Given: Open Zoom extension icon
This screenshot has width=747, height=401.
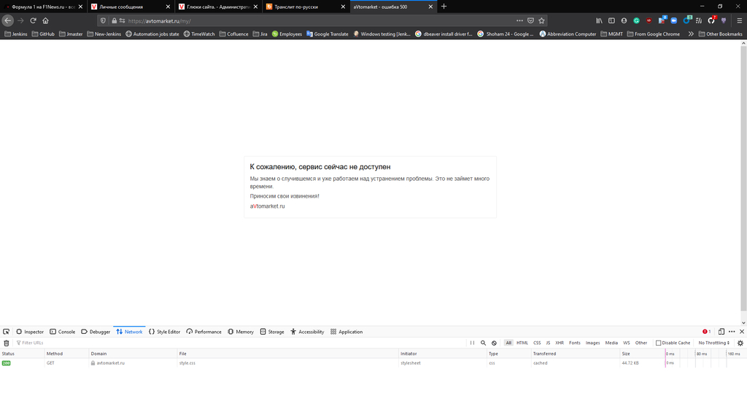Looking at the screenshot, I should pyautogui.click(x=673, y=20).
